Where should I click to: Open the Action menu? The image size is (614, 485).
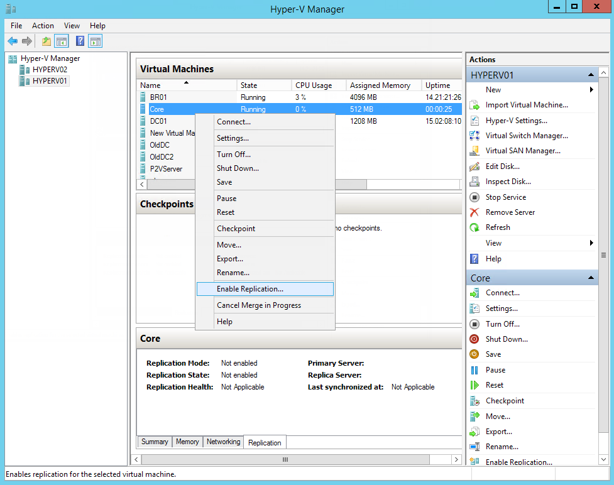point(43,26)
